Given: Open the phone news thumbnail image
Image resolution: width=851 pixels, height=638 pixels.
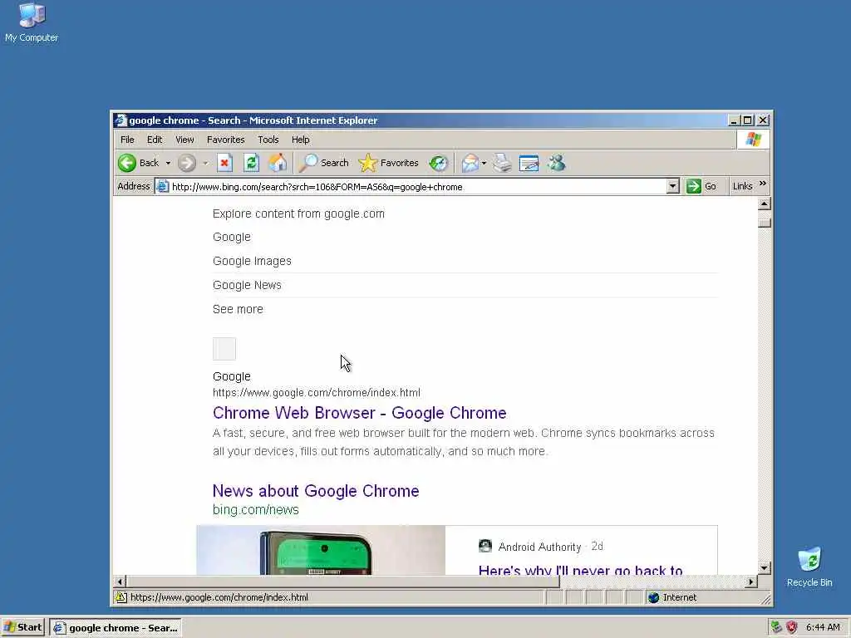Looking at the screenshot, I should point(321,550).
